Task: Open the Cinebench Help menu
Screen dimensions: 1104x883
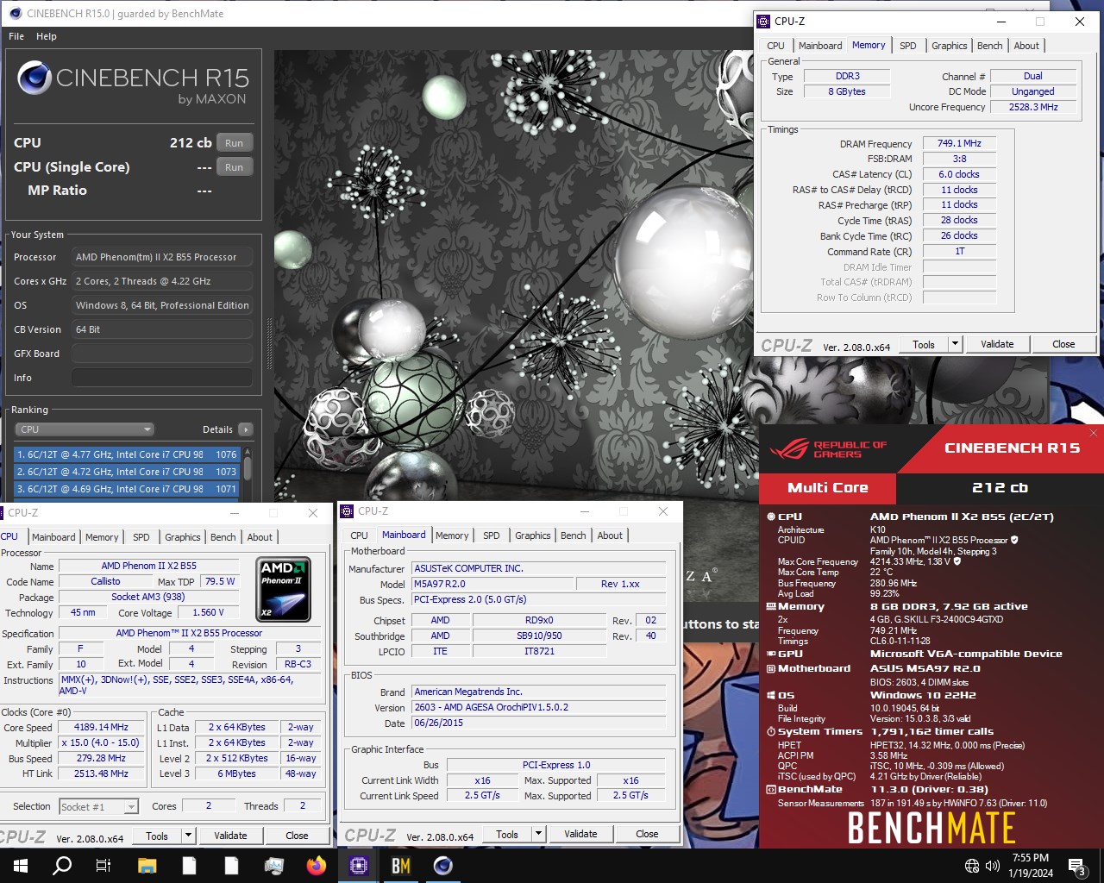Action: [x=47, y=36]
